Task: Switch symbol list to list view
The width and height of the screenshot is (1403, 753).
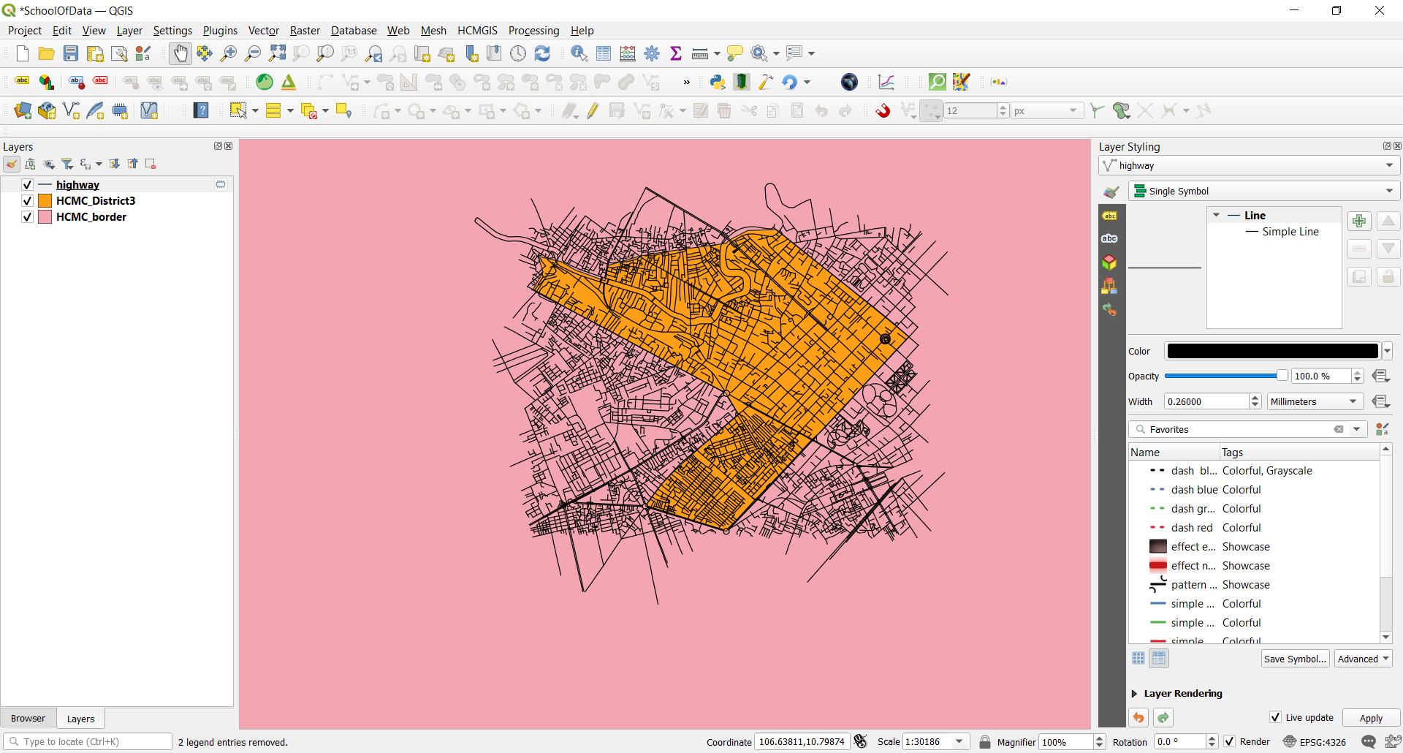Action: (1159, 659)
